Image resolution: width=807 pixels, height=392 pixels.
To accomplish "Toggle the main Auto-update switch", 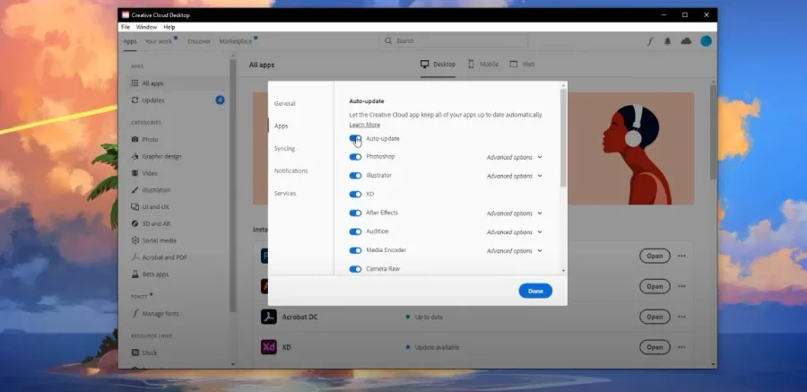I will (355, 138).
